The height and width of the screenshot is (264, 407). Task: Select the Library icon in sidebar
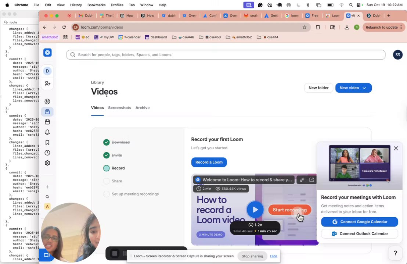[47, 112]
